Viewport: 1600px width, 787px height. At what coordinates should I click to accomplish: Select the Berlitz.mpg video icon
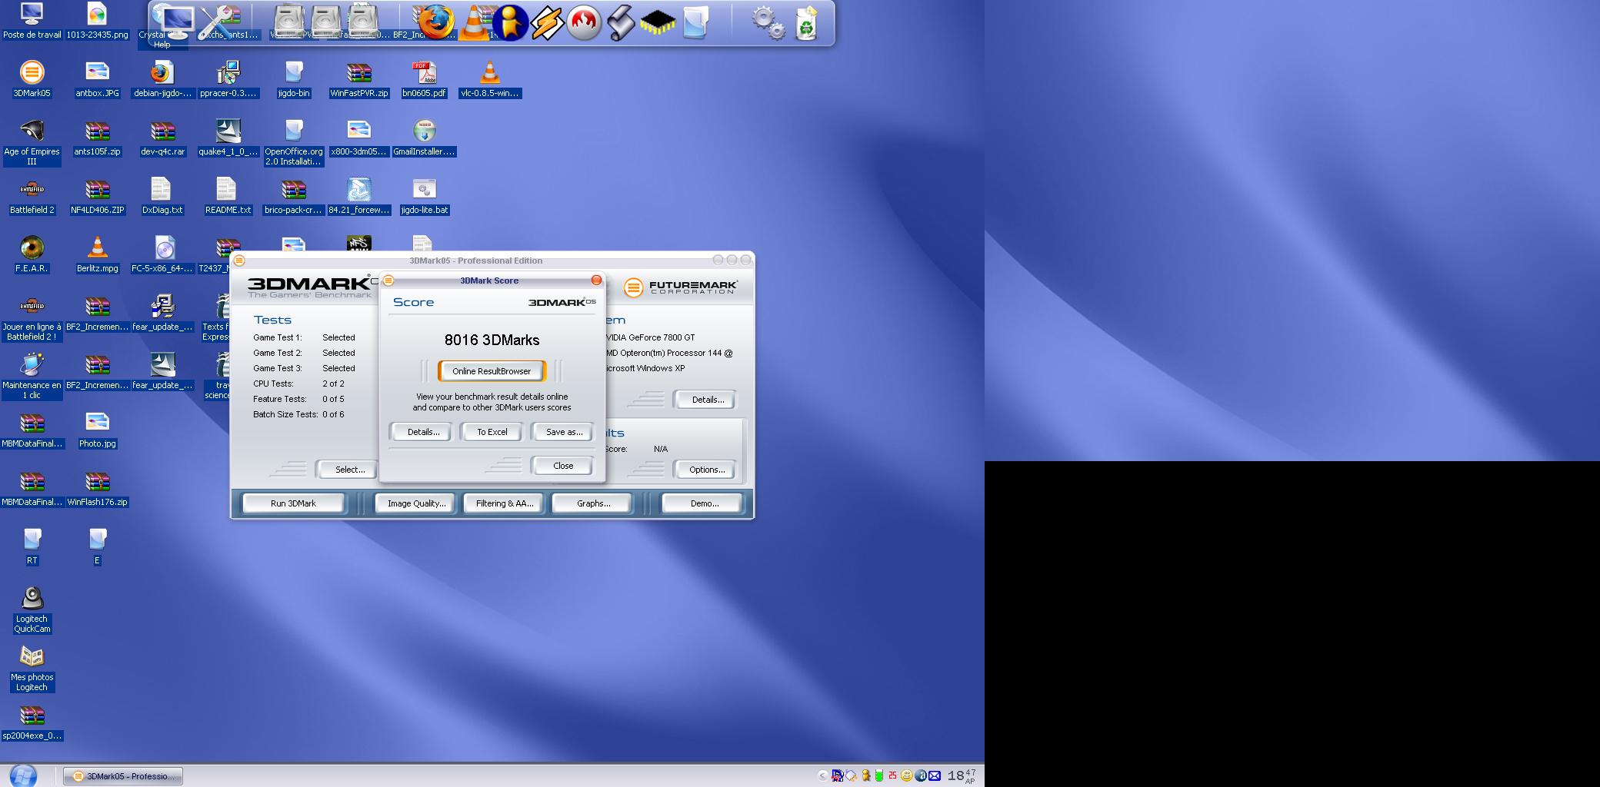click(97, 254)
